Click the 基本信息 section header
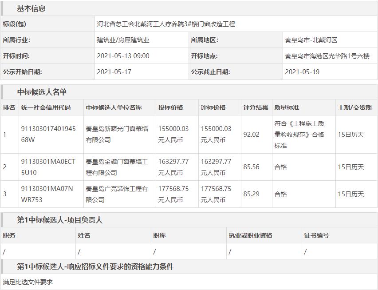Screen dimensions: 378x290 31,8
